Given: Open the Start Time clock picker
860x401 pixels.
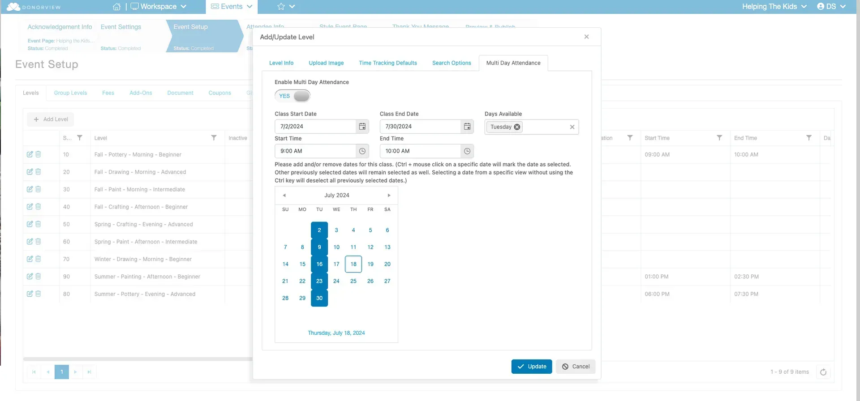Looking at the screenshot, I should 362,151.
